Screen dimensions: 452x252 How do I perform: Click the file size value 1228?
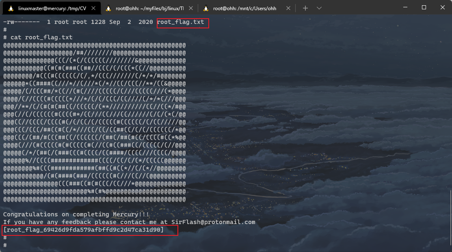pos(98,22)
